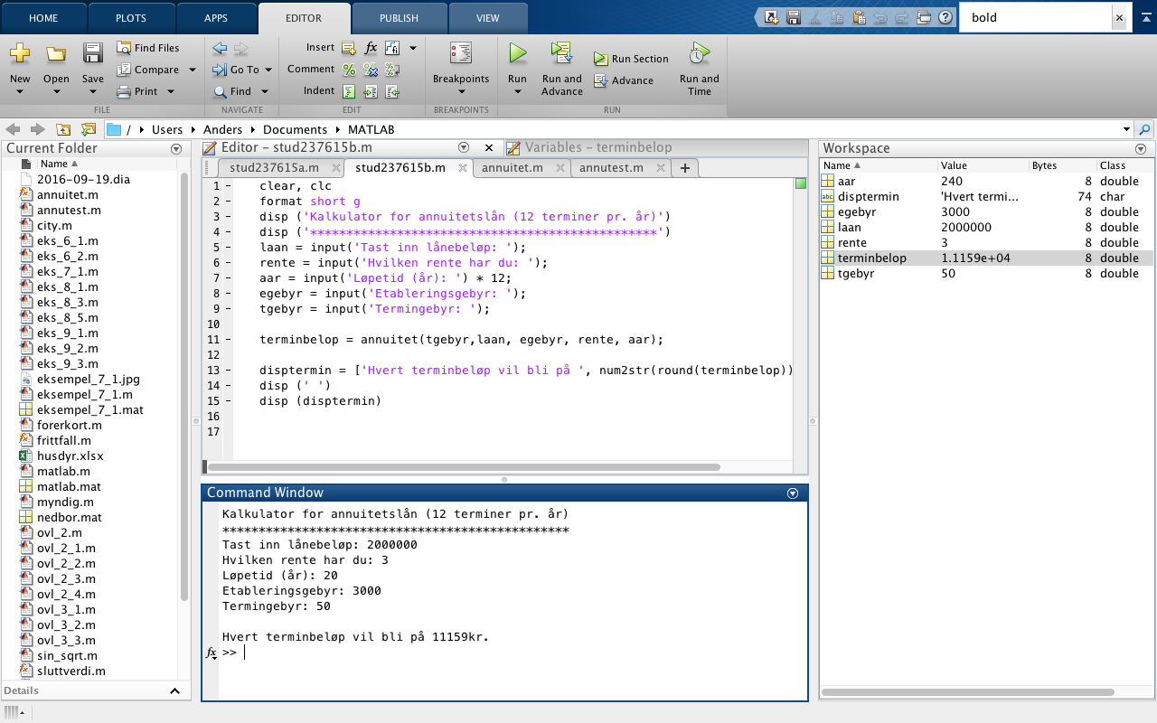Toggle breakpoint on line 15
This screenshot has width=1157, height=723.
point(228,401)
